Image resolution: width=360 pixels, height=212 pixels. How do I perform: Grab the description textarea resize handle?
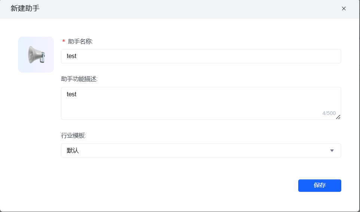[338, 117]
